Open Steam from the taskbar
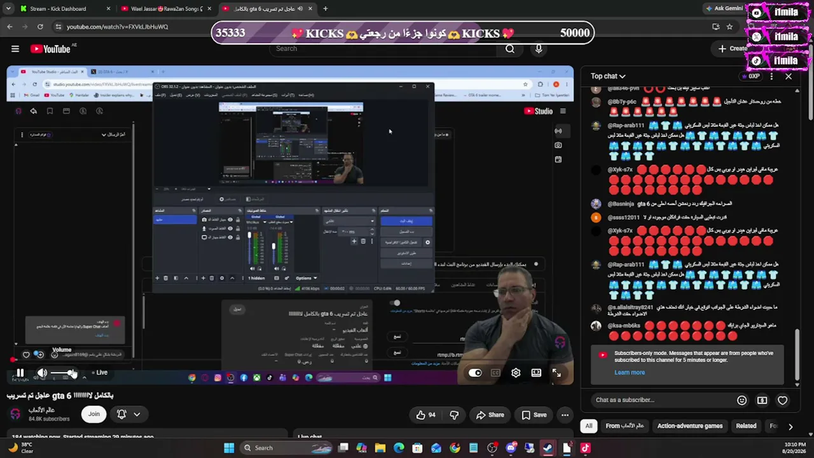 [x=548, y=448]
